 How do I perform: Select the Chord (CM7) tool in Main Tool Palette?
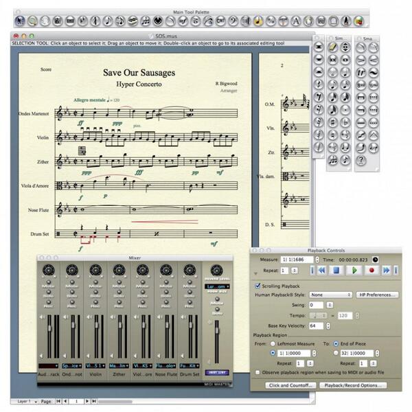220,21
